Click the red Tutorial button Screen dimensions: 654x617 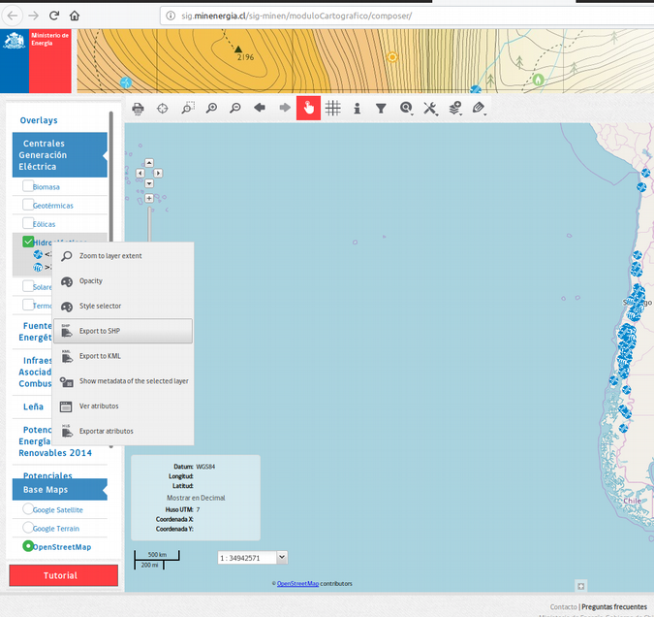(x=63, y=575)
